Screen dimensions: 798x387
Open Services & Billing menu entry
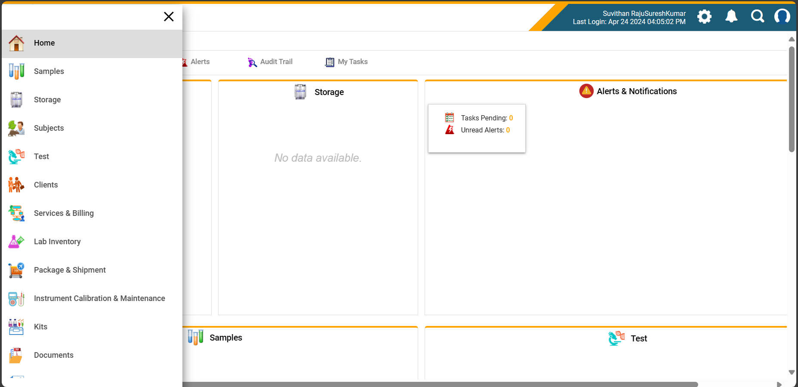(x=64, y=213)
